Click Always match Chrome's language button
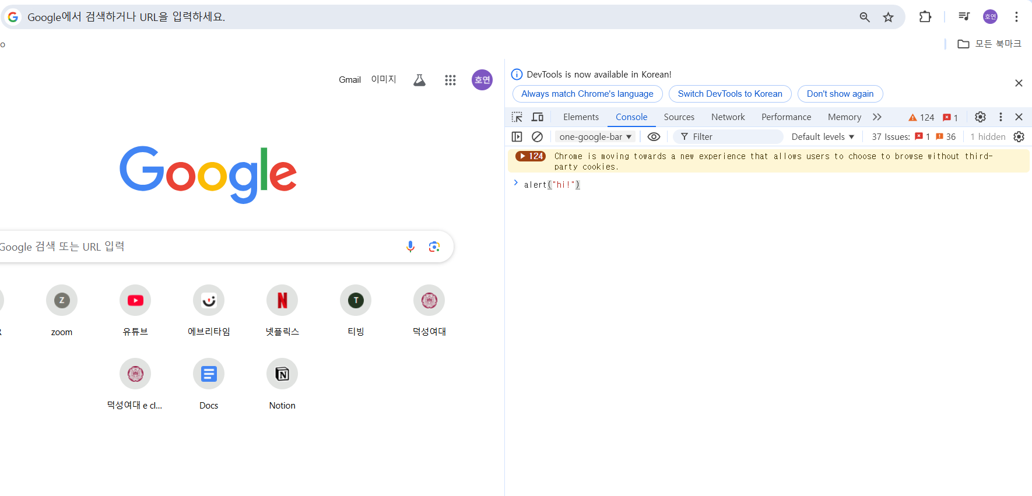 point(587,94)
